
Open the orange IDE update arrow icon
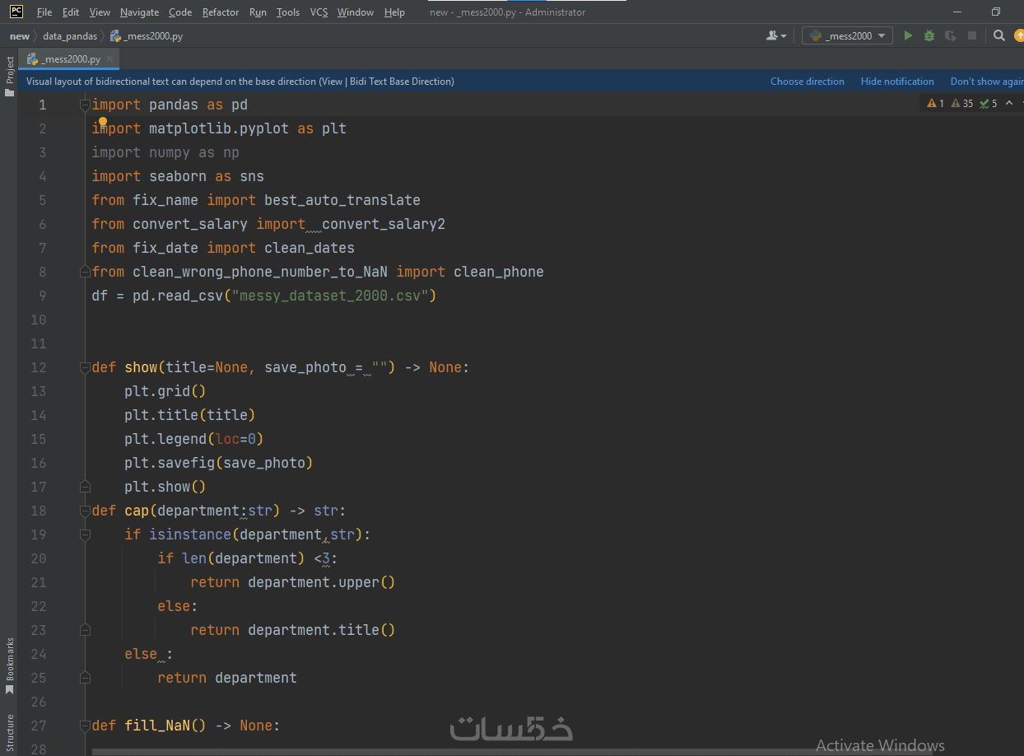1019,36
